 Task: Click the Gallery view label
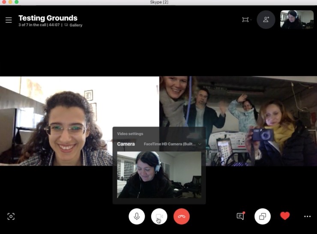pyautogui.click(x=76, y=25)
